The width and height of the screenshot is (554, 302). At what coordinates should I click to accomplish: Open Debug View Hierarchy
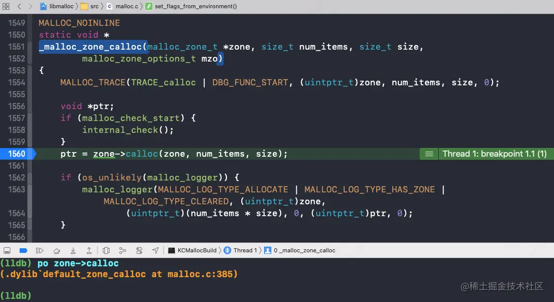(x=106, y=251)
